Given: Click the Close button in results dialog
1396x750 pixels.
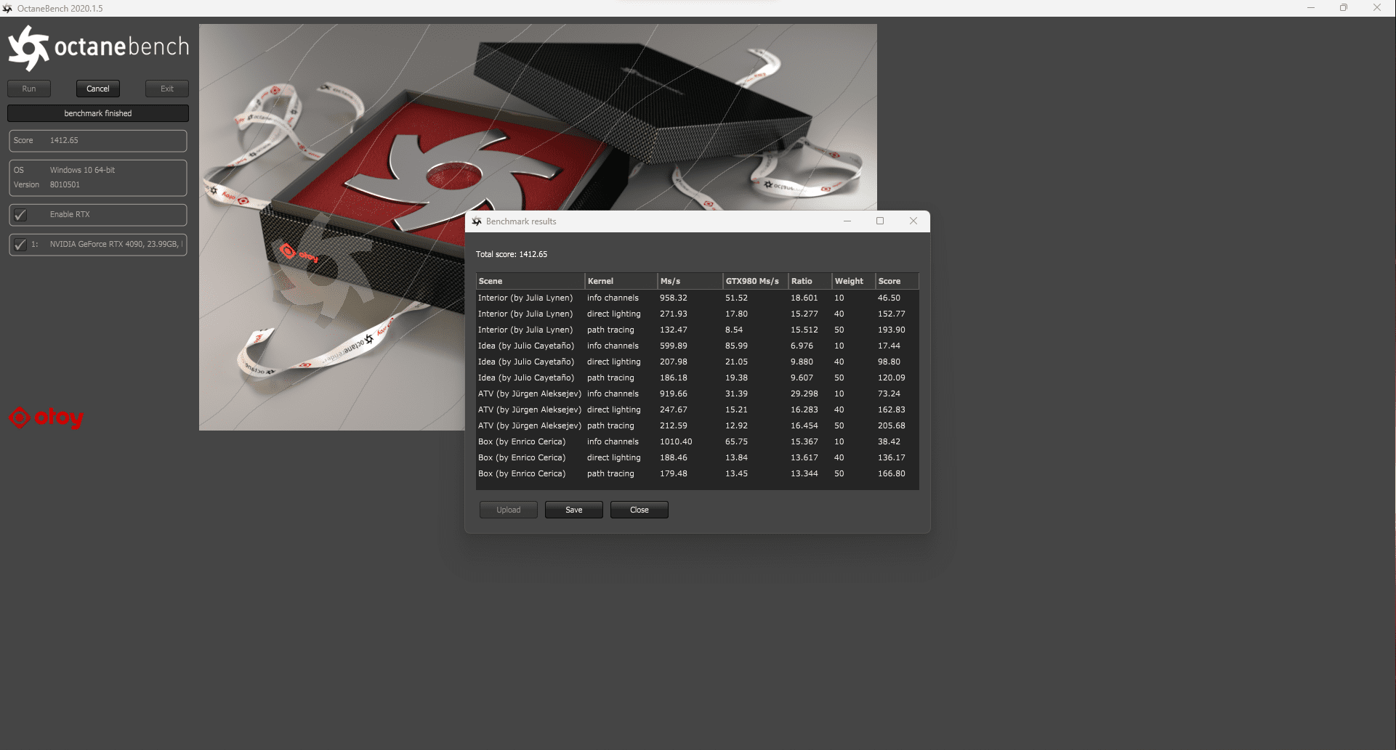Looking at the screenshot, I should click(x=640, y=510).
